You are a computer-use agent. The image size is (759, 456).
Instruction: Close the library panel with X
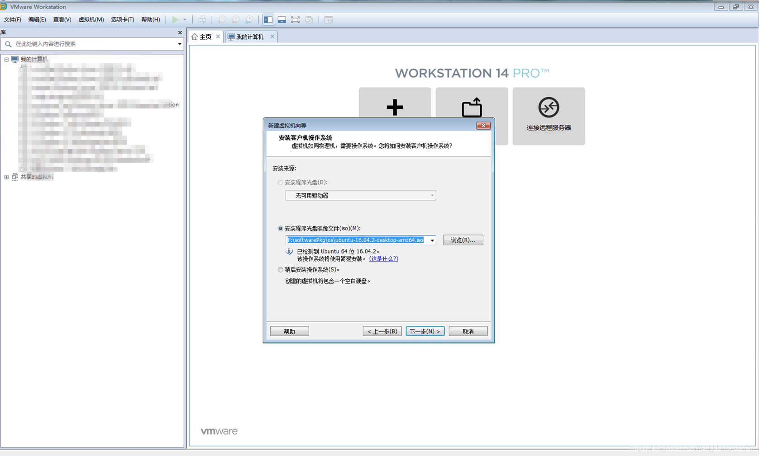click(180, 33)
